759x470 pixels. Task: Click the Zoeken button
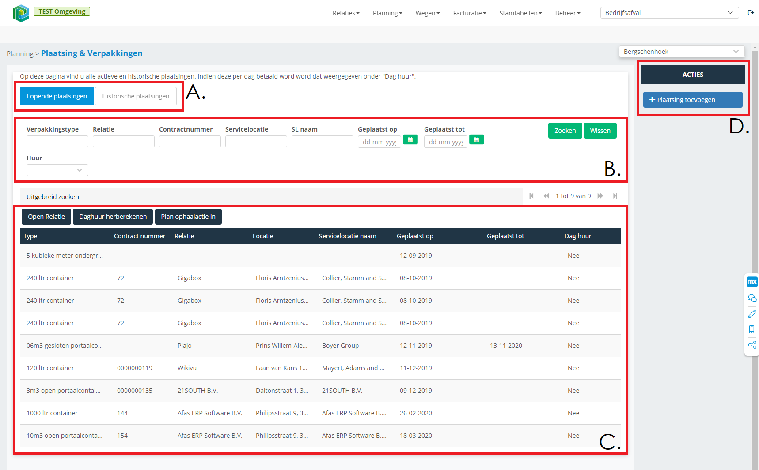coord(565,131)
